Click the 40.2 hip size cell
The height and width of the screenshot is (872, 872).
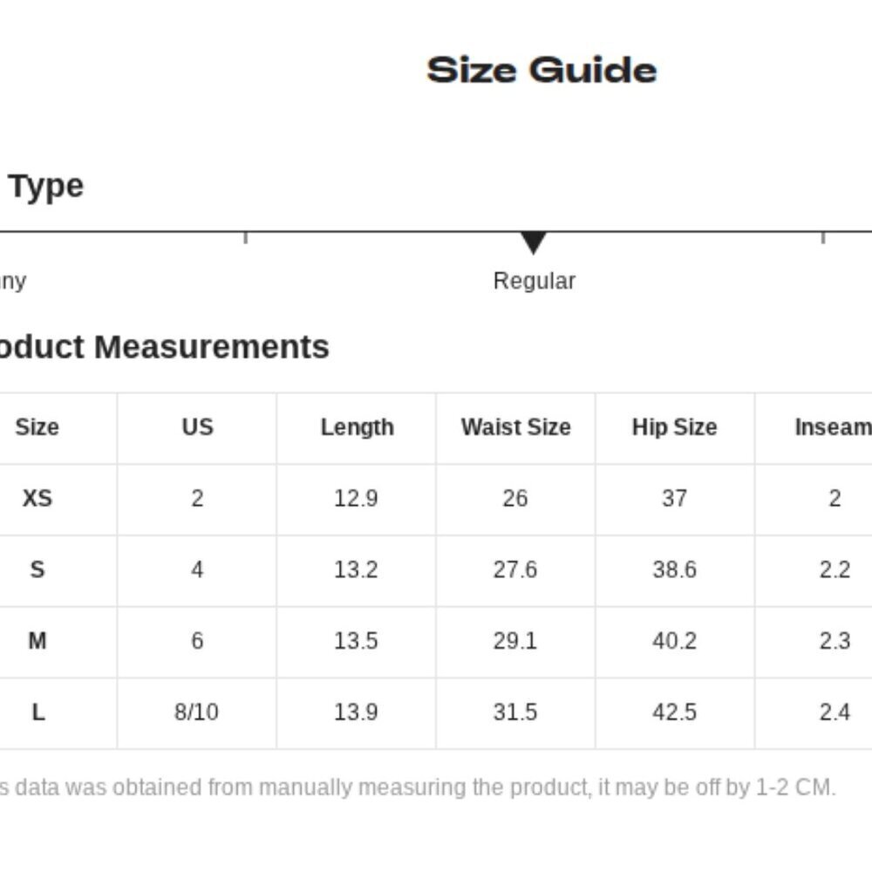coord(674,642)
